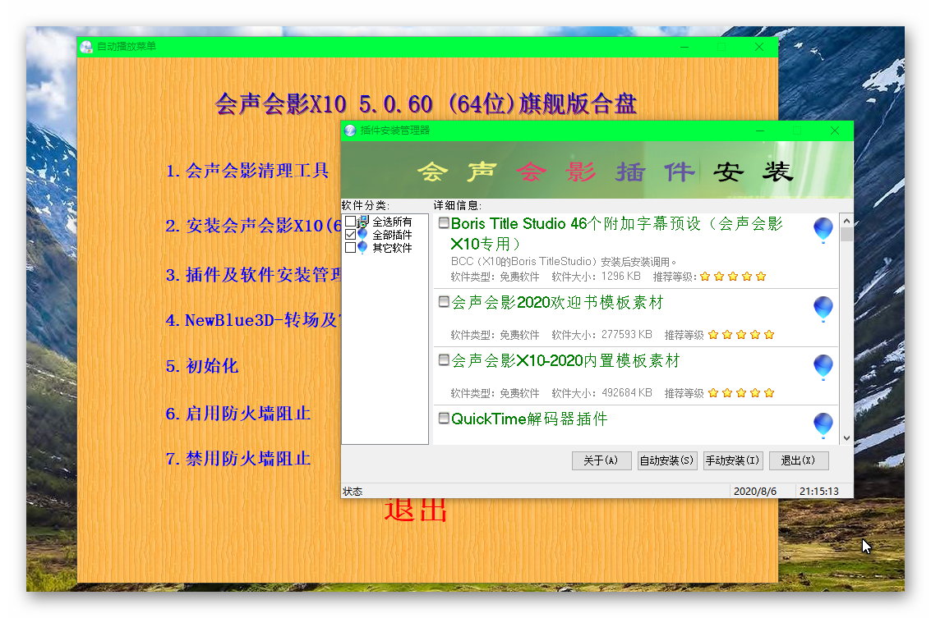The width and height of the screenshot is (931, 618).
Task: Tick the Boris Title Studio preset checkbox
Action: (x=444, y=223)
